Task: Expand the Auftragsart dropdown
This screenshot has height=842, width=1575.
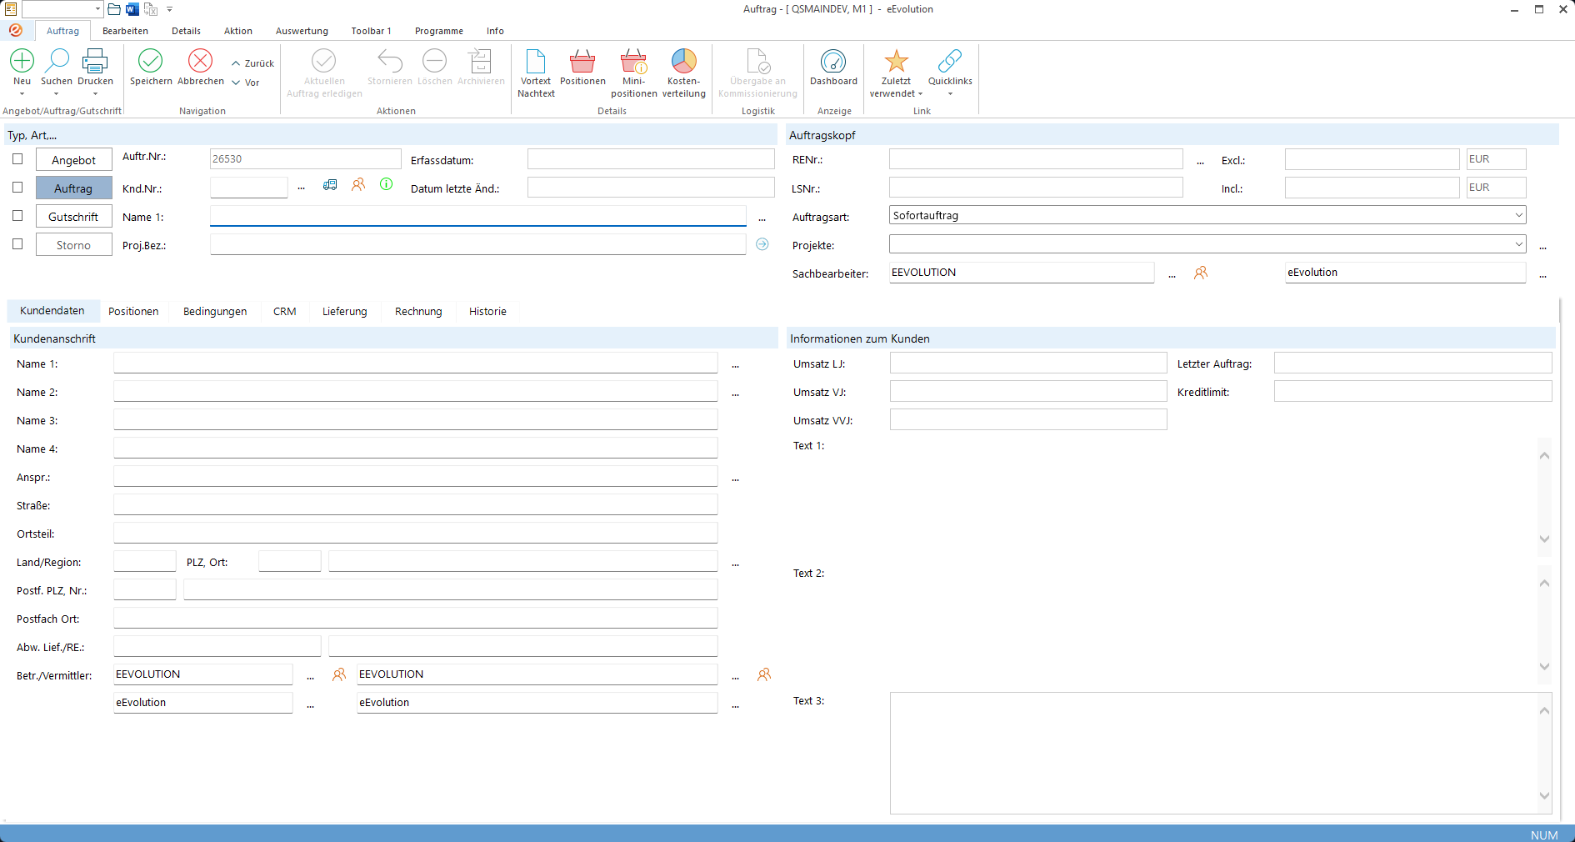Action: 1518,215
